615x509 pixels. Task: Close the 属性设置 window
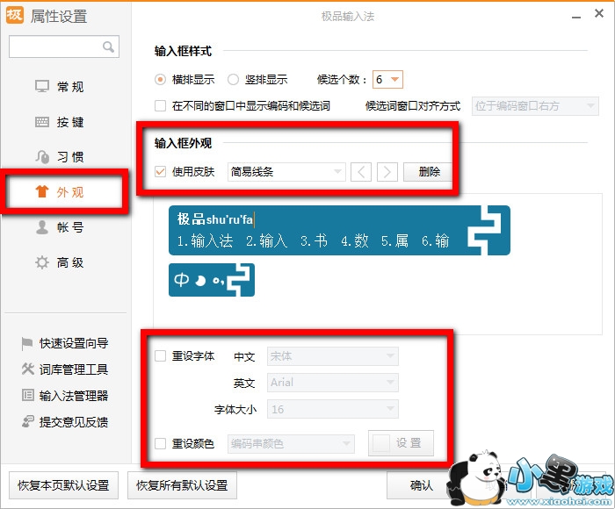click(x=599, y=14)
